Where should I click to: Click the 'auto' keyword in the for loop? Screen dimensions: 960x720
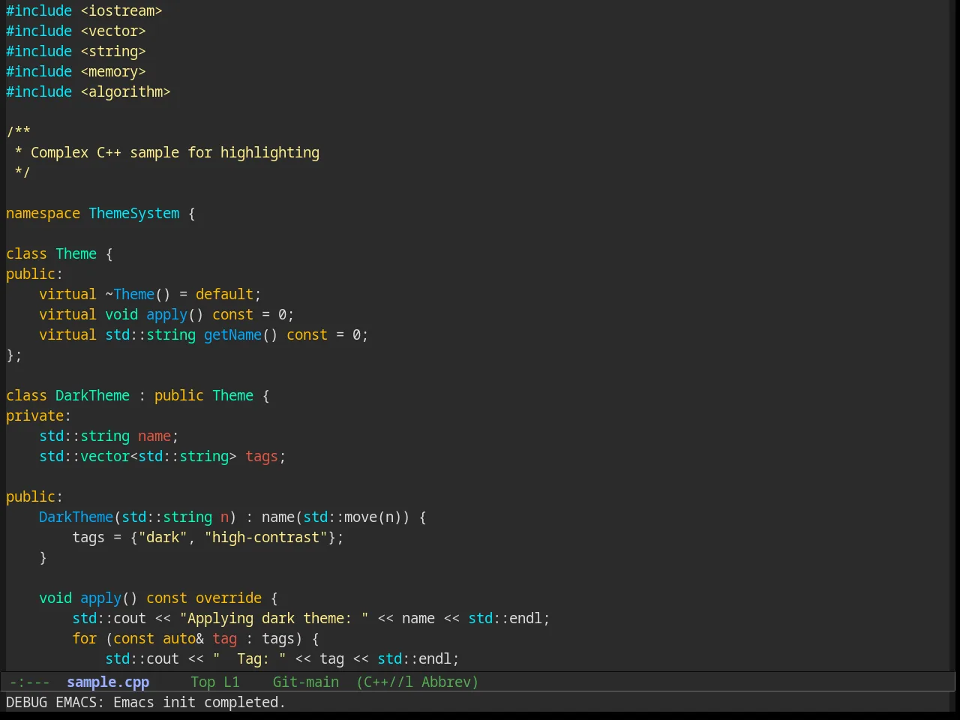179,638
